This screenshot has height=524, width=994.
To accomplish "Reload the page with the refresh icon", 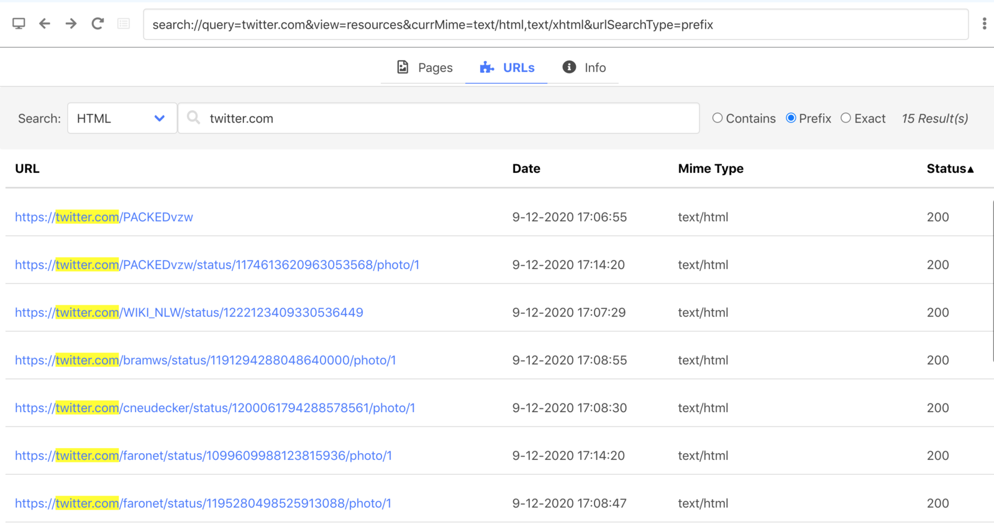I will coord(98,24).
